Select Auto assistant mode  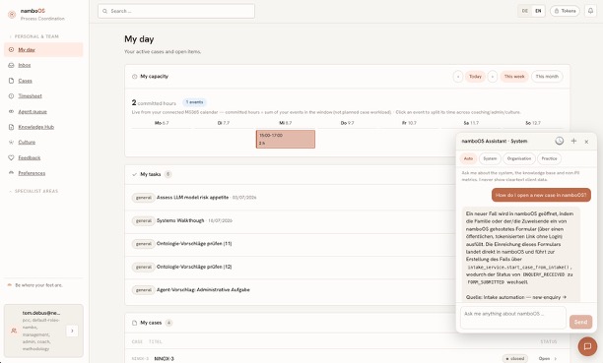click(468, 158)
